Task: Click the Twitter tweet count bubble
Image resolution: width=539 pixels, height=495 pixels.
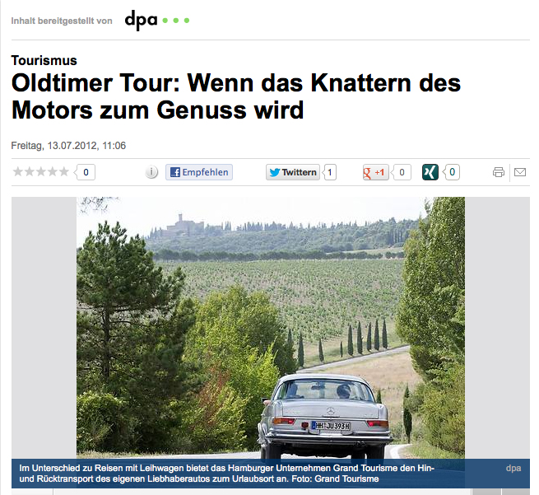Action: tap(329, 172)
